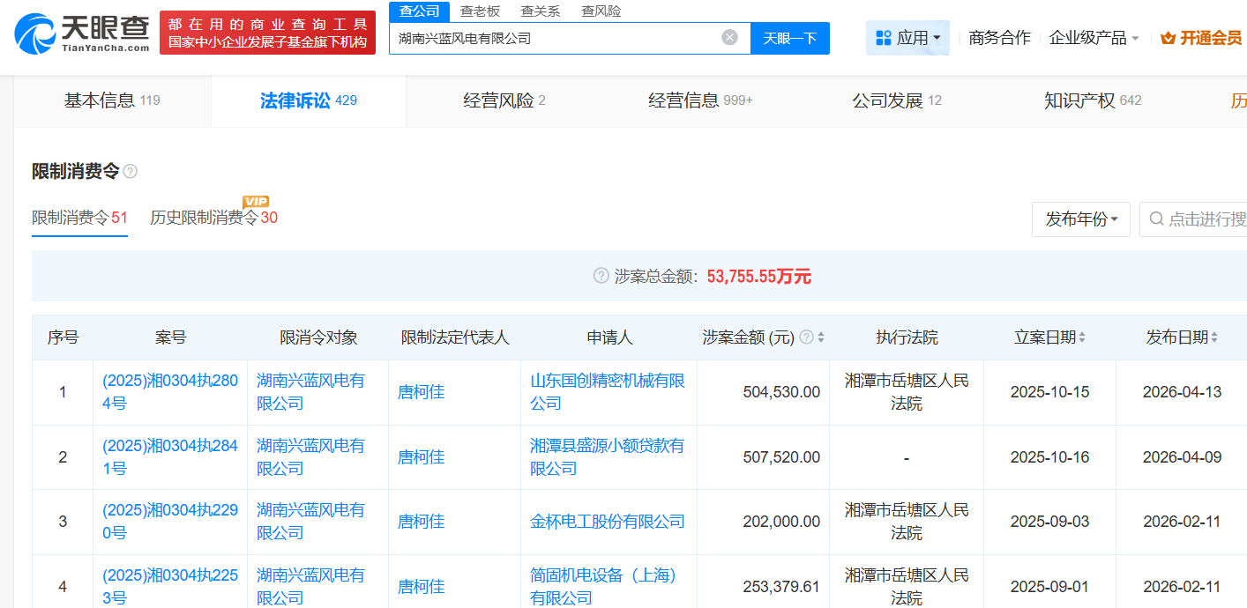The height and width of the screenshot is (608, 1247).
Task: Open applicant 金杯电工股份有限公司 link
Action: point(607,522)
